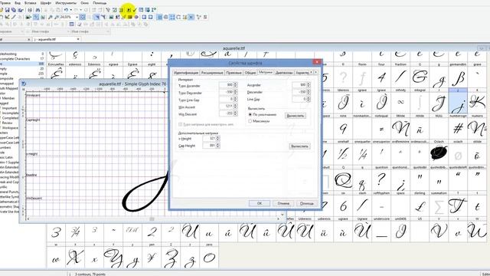Close the first document tab with its X
This screenshot has width=490, height=276.
pos(29,39)
